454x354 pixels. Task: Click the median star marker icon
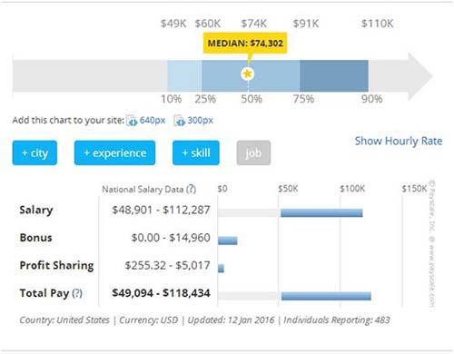247,74
